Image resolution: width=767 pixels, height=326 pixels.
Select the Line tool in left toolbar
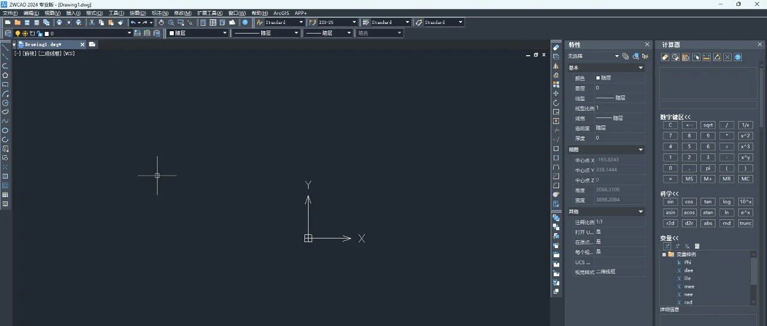pos(5,47)
